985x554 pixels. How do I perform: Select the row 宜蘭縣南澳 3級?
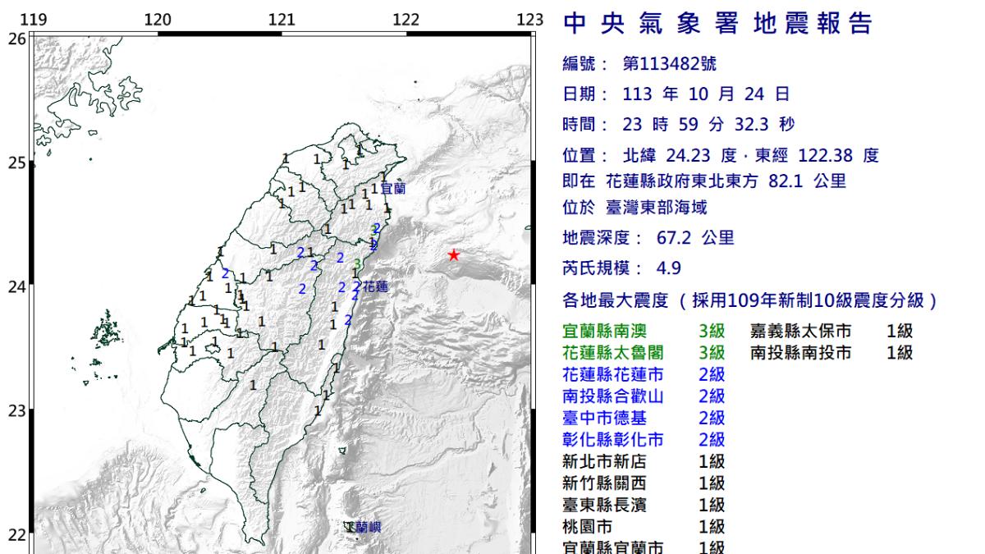click(x=644, y=332)
